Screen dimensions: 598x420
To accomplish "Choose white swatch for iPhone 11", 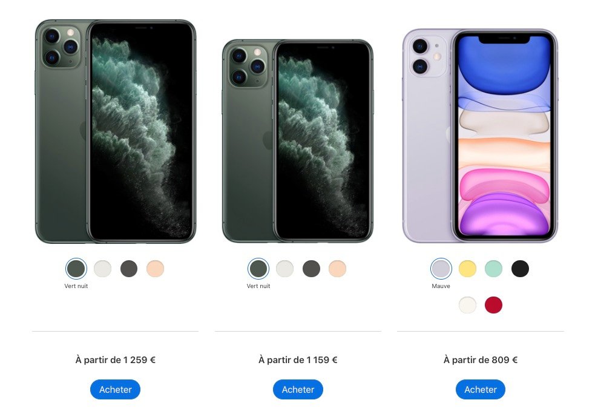I will (467, 305).
